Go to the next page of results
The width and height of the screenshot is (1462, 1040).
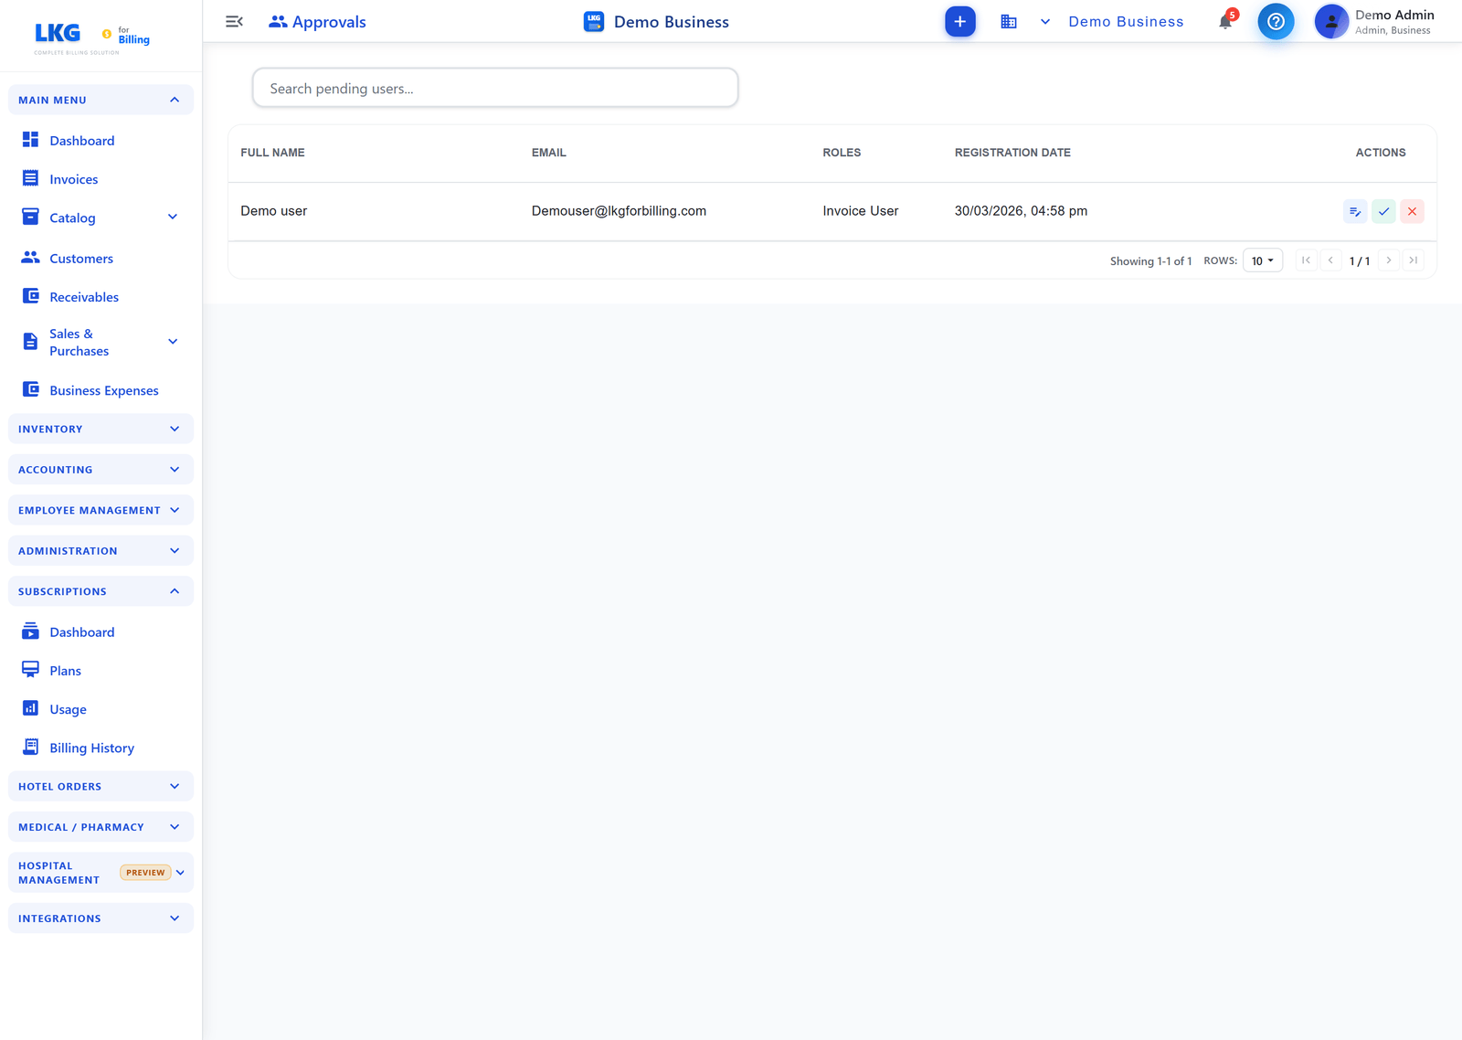pos(1389,260)
